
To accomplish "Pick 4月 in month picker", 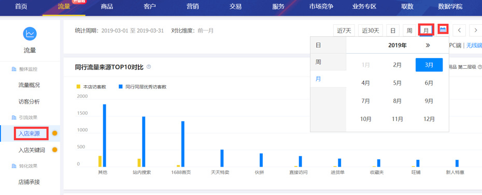I will point(365,83).
